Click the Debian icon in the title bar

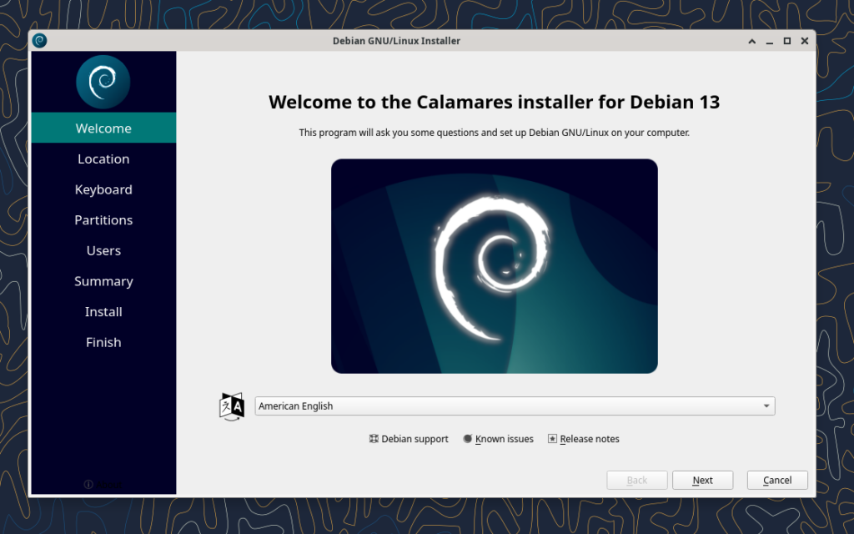point(39,40)
